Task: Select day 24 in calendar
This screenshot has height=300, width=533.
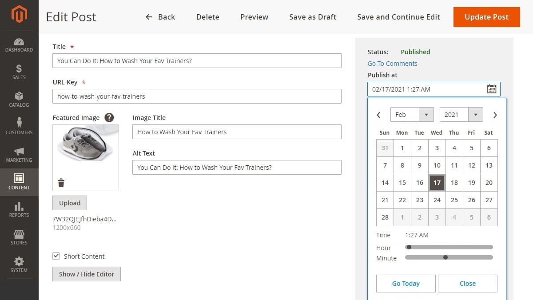Action: (437, 200)
